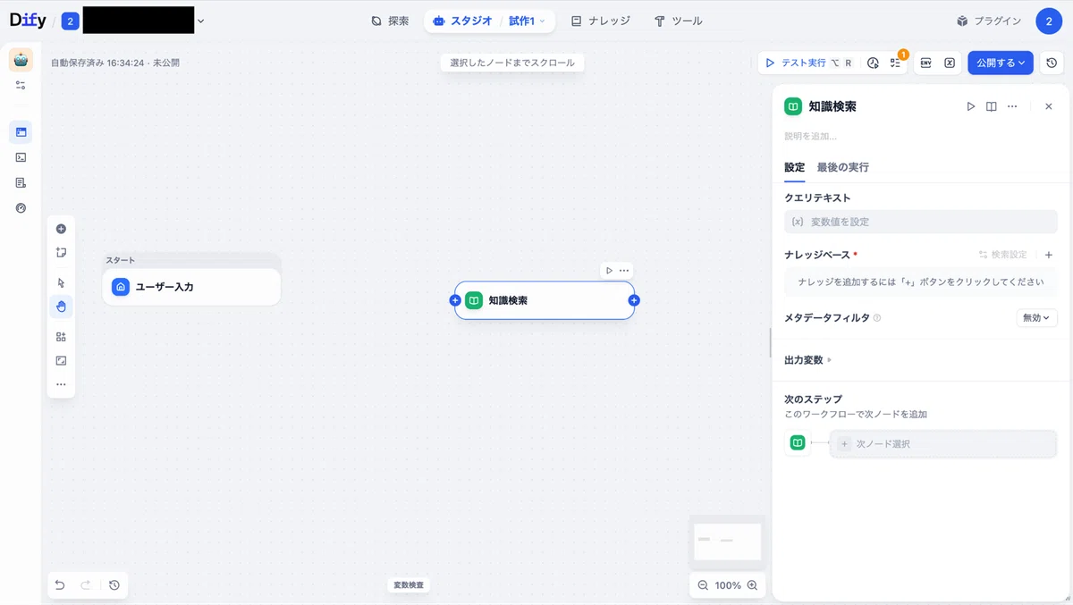Open user avatar 2 account menu
The width and height of the screenshot is (1073, 605).
(1049, 21)
